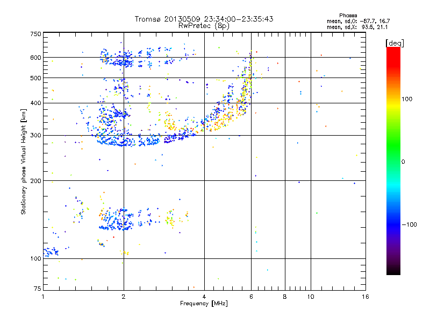
Task: Click the x-axis tick label "16"
Action: [x=365, y=297]
